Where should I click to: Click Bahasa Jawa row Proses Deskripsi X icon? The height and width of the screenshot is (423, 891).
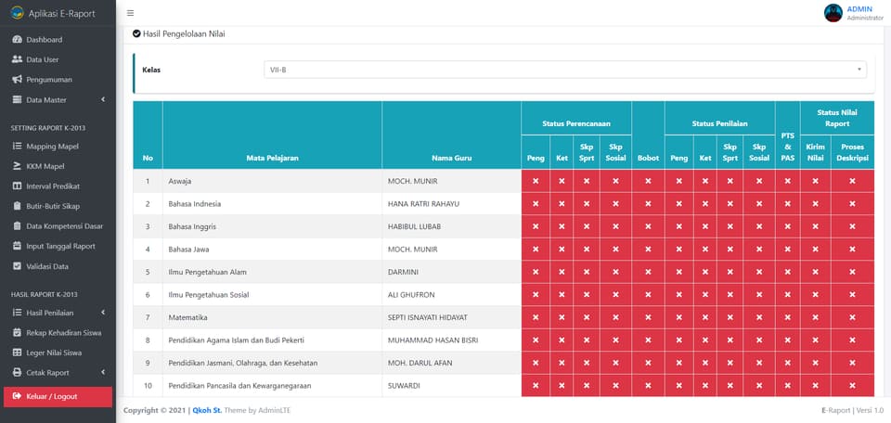coord(852,250)
